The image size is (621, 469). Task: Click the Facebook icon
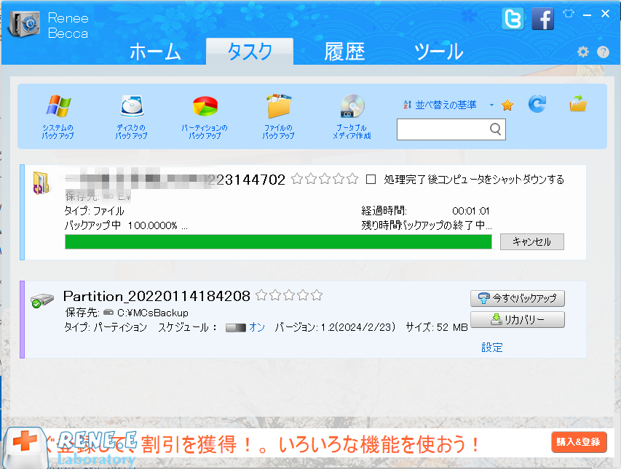(542, 19)
